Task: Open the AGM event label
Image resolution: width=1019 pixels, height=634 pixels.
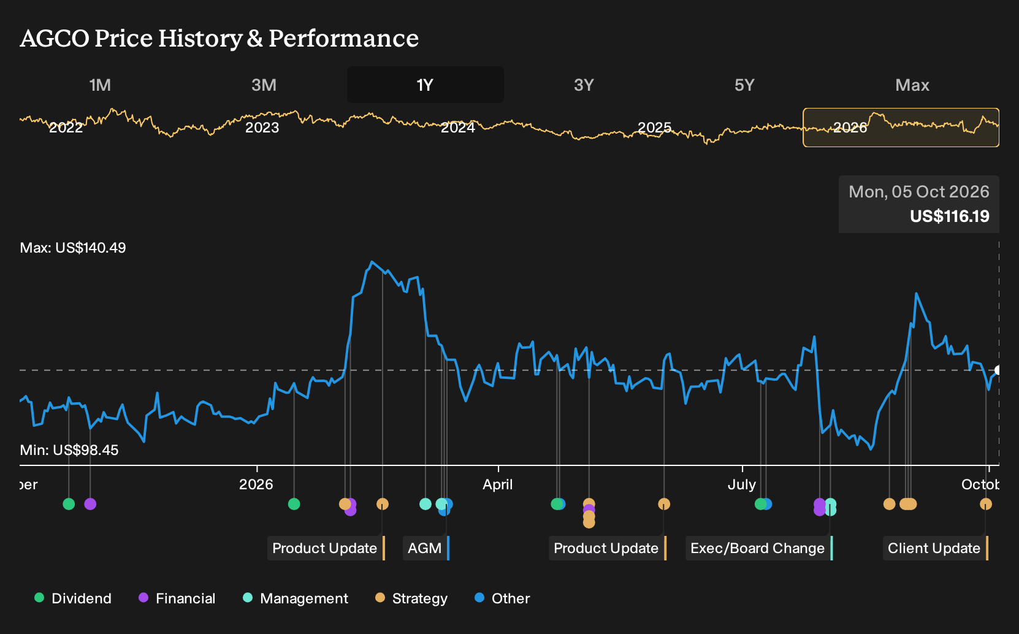Action: (426, 548)
